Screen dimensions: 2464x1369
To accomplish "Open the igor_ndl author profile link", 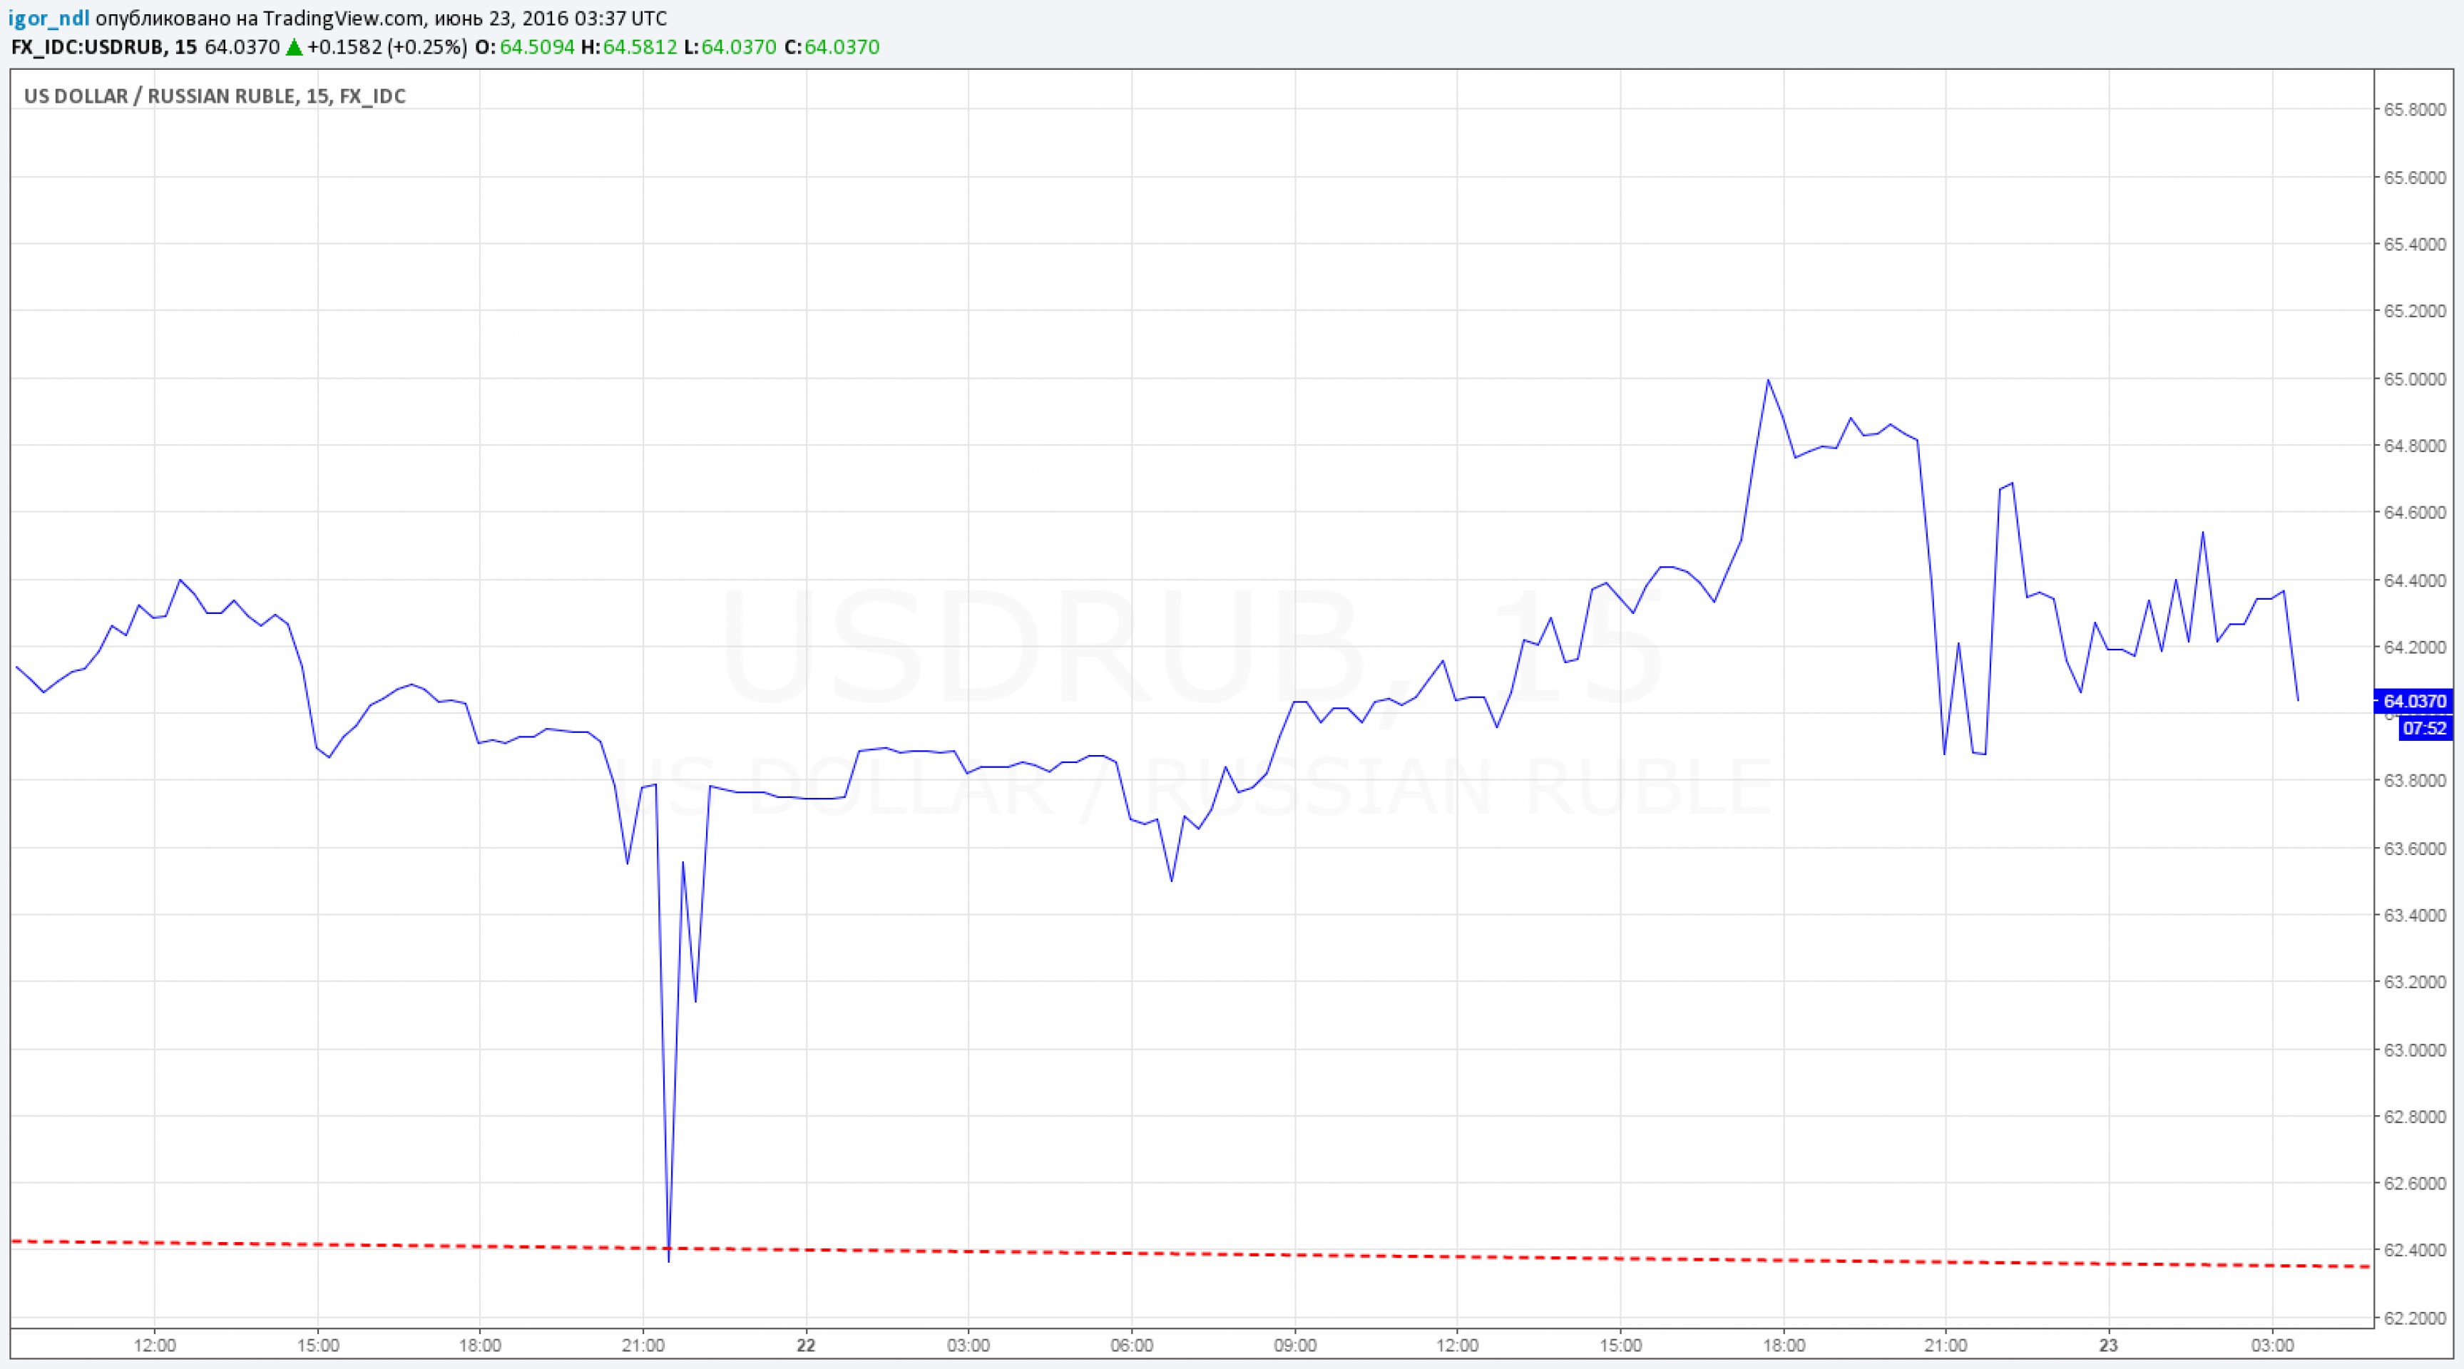I will [48, 18].
